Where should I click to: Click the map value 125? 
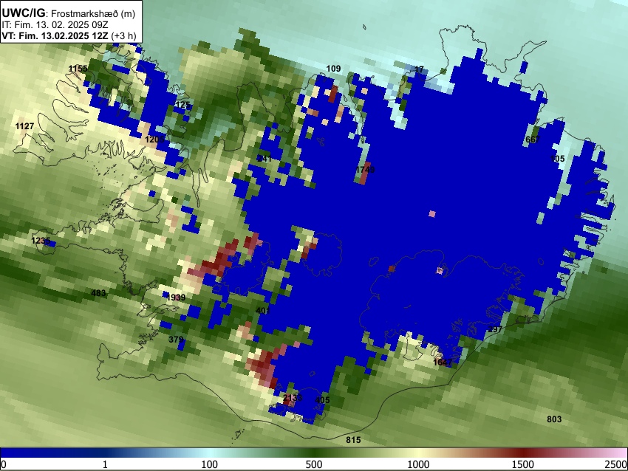click(x=182, y=105)
